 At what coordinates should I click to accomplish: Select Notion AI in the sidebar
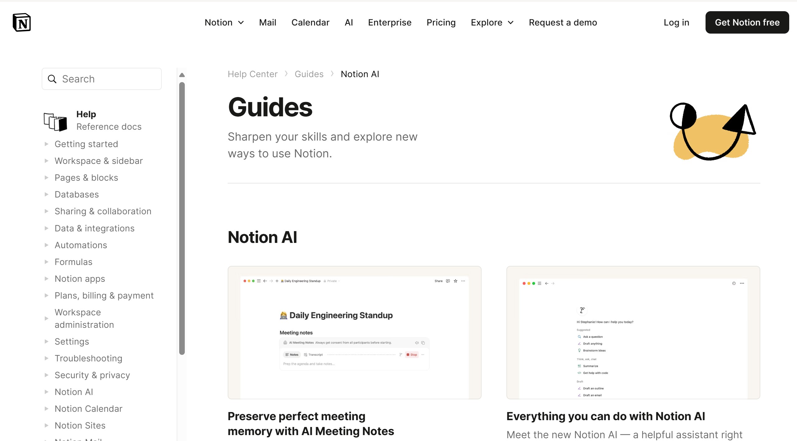(x=74, y=392)
